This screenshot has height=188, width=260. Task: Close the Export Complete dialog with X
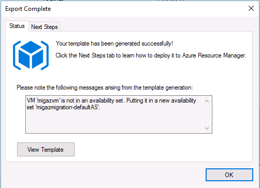(251, 8)
